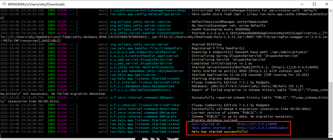Click logger name o.f.core.internal.command.DbValidate
Viewport: 333px width, 140px height.
tap(144, 109)
